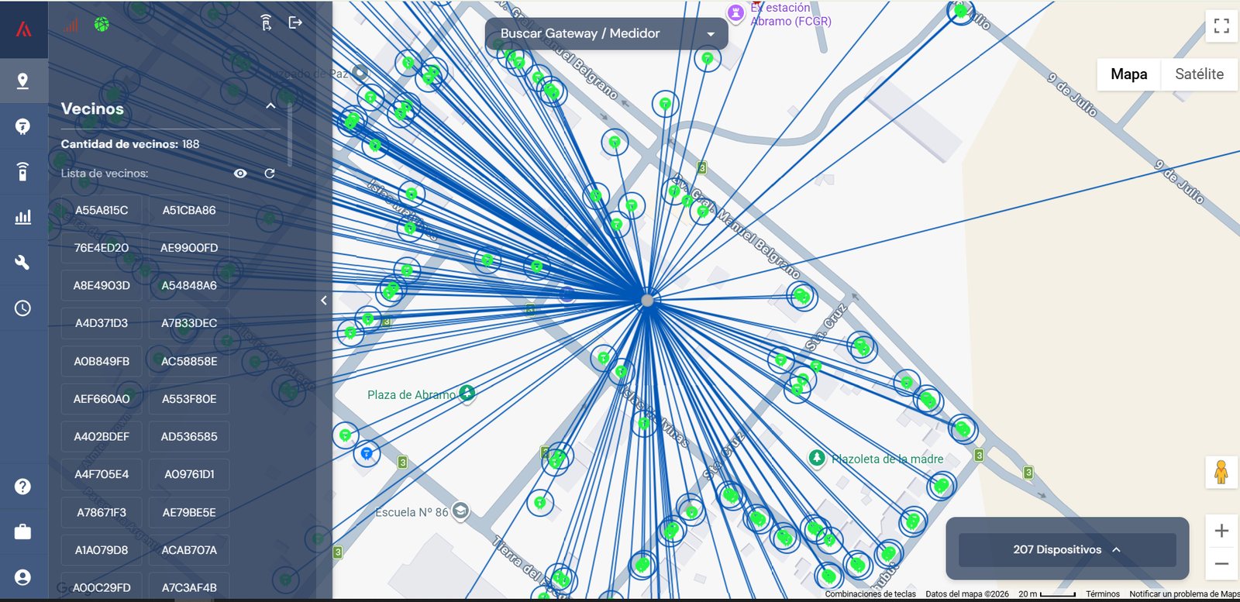Open the clock history section

[23, 308]
